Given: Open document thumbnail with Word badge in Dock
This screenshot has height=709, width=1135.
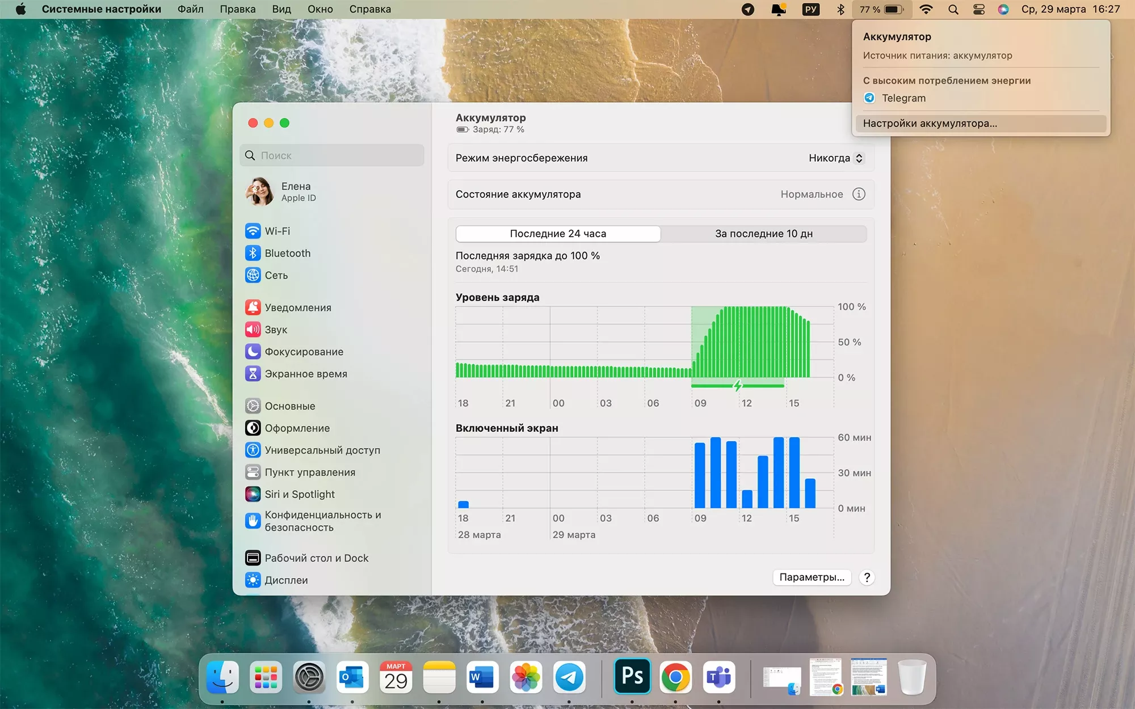Looking at the screenshot, I should 868,677.
